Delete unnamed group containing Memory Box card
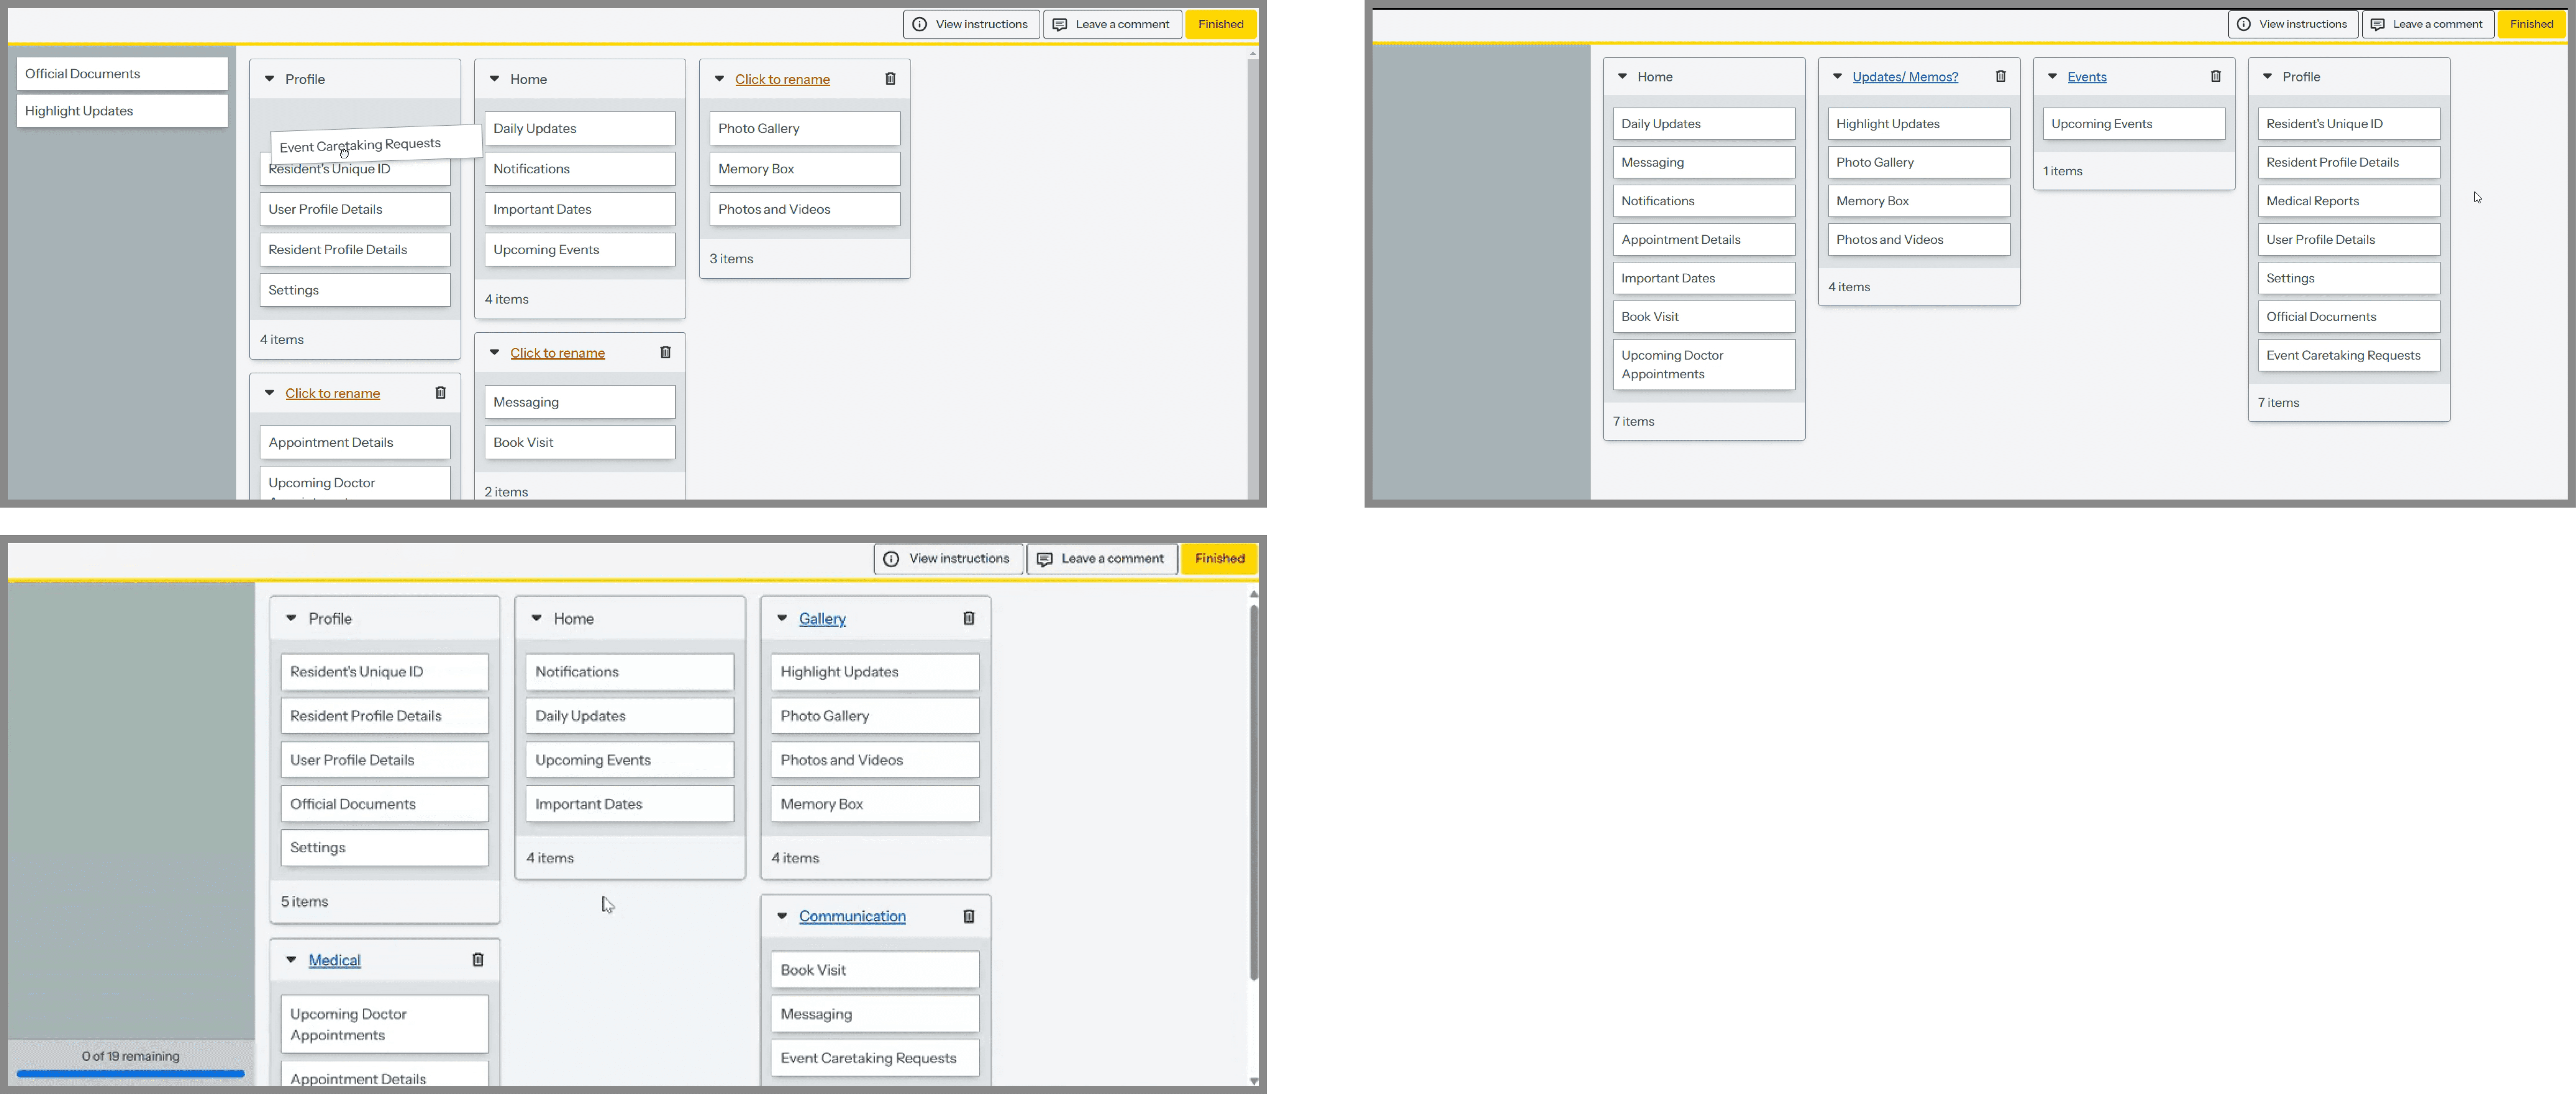Screen dimensions: 2576x1094 tap(890, 79)
